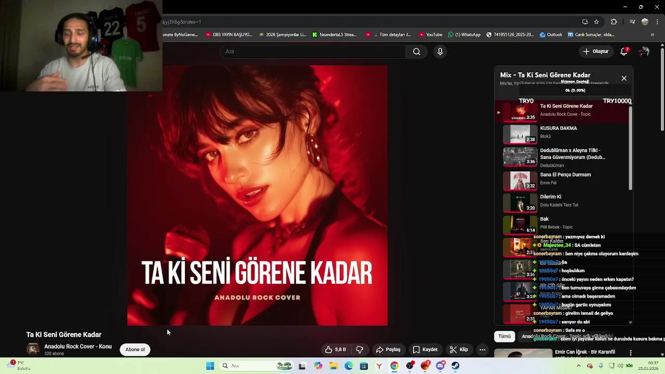This screenshot has width=665, height=374.
Task: Click the Windows taskbar search box
Action: [x=257, y=366]
